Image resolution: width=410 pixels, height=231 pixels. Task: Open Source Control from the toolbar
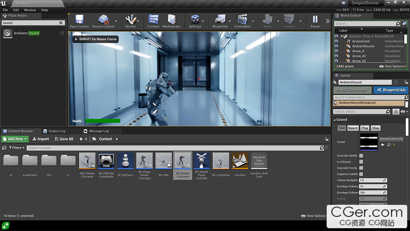point(103,21)
